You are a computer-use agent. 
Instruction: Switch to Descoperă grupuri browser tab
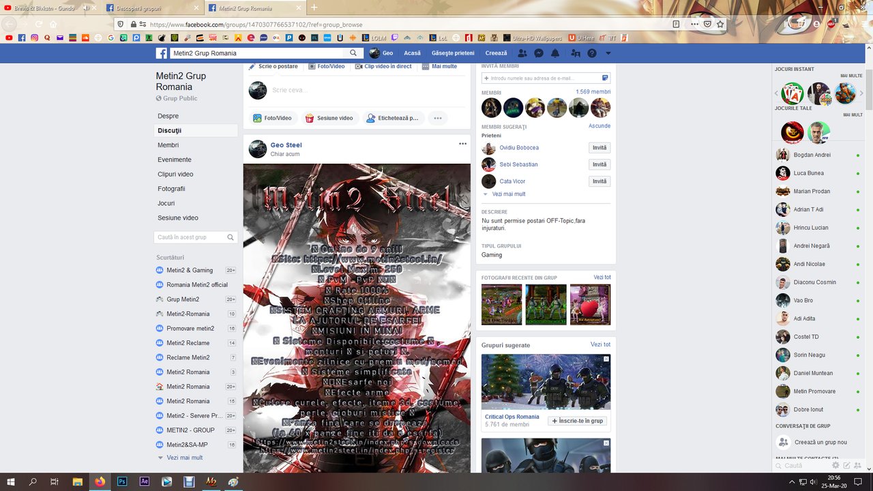pyautogui.click(x=152, y=8)
